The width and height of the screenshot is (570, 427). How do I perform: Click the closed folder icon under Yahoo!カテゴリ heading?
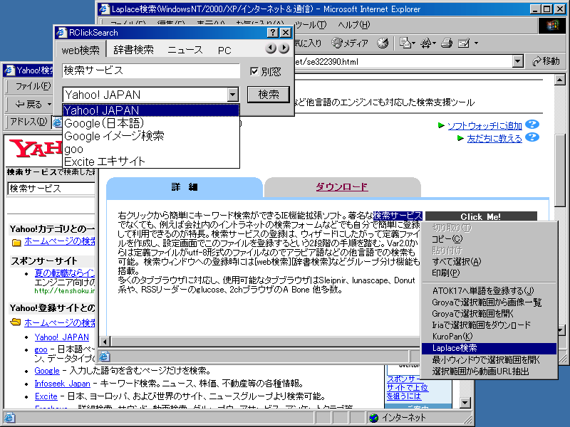pos(16,242)
